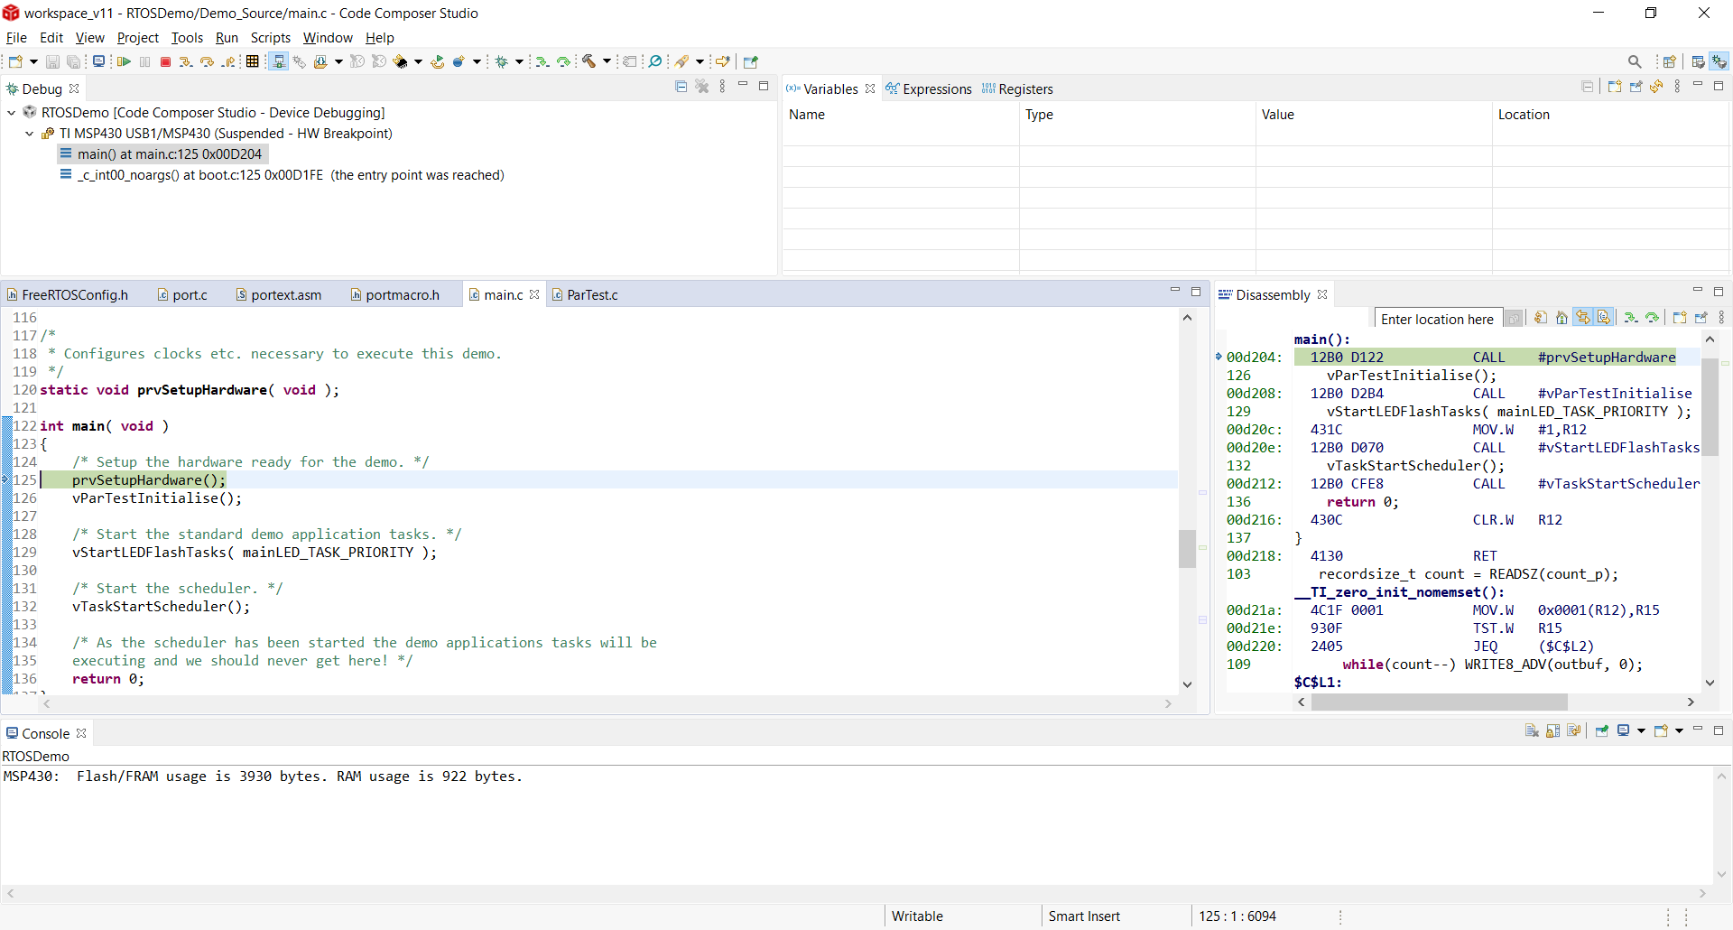The width and height of the screenshot is (1733, 930).
Task: Resume the debug session with green play icon
Action: point(124,61)
